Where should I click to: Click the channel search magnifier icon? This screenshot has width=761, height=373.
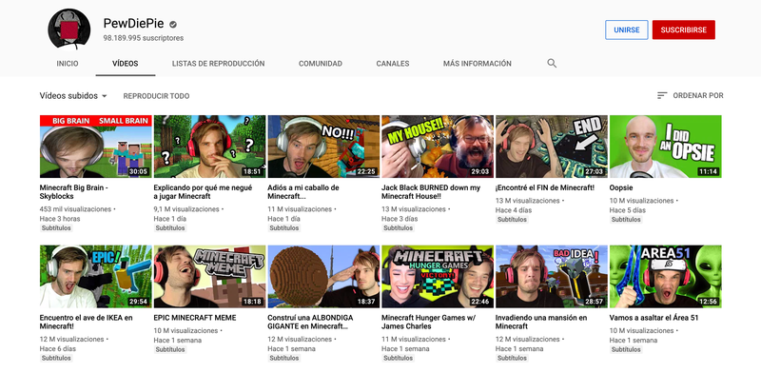(552, 63)
